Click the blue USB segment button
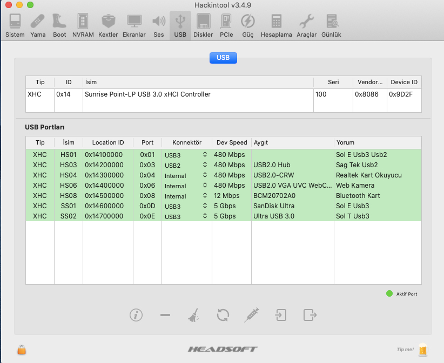Screen dimensions: 444x363 point(223,58)
